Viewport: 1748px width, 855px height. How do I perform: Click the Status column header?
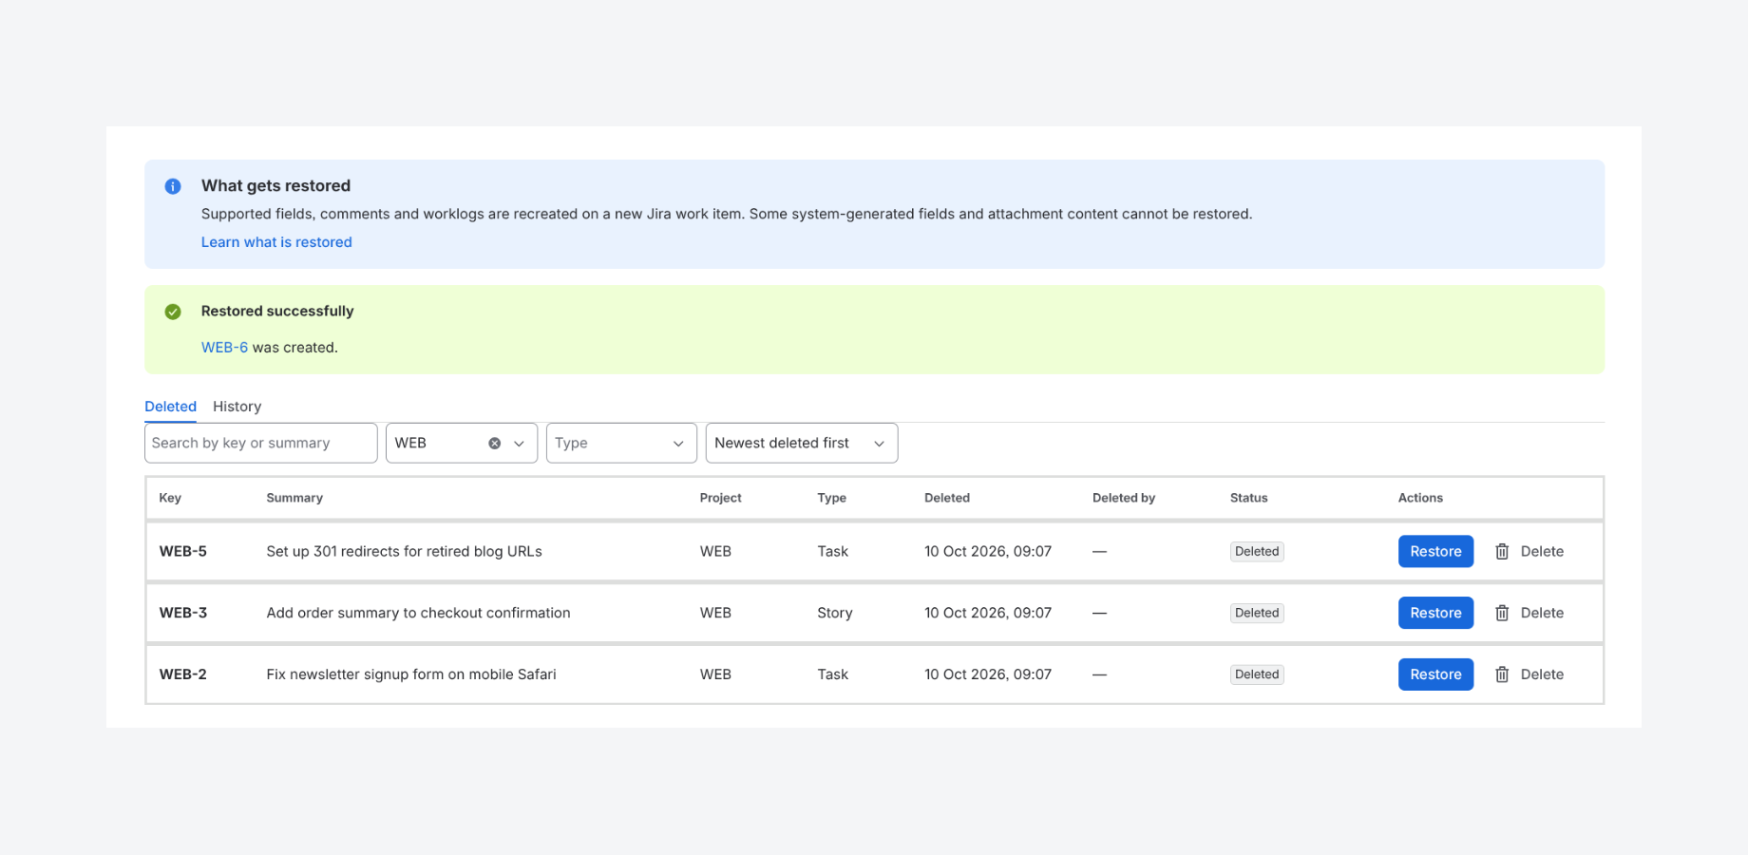(1249, 498)
